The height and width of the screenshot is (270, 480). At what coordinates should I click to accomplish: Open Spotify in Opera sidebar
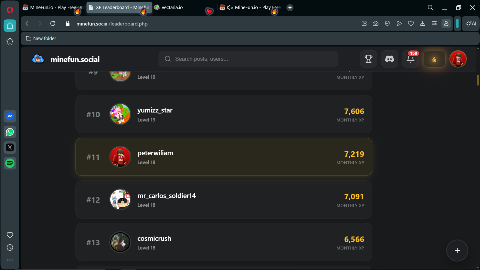click(x=10, y=163)
